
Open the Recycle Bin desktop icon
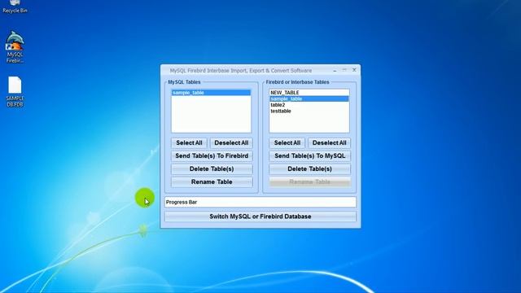tap(15, 7)
